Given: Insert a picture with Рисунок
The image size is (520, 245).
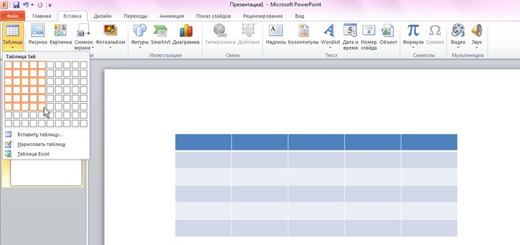Looking at the screenshot, I should point(38,34).
